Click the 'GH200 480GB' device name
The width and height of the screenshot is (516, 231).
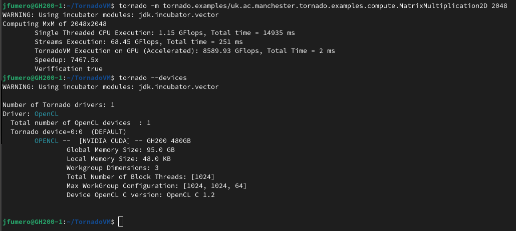[x=169, y=141]
